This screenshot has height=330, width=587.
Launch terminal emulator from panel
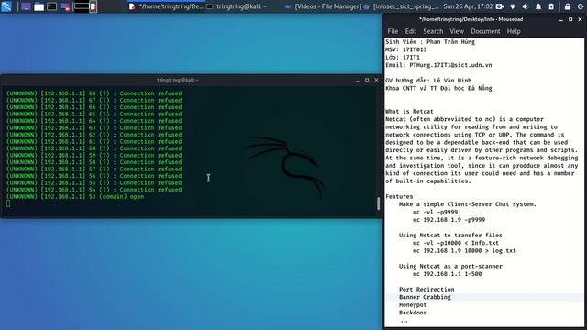[x=52, y=6]
